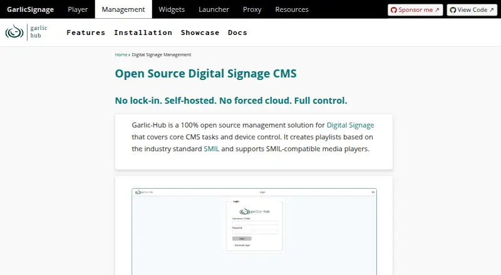Go to the Launcher tab
Viewport: 501px width, 275px height.
click(214, 9)
